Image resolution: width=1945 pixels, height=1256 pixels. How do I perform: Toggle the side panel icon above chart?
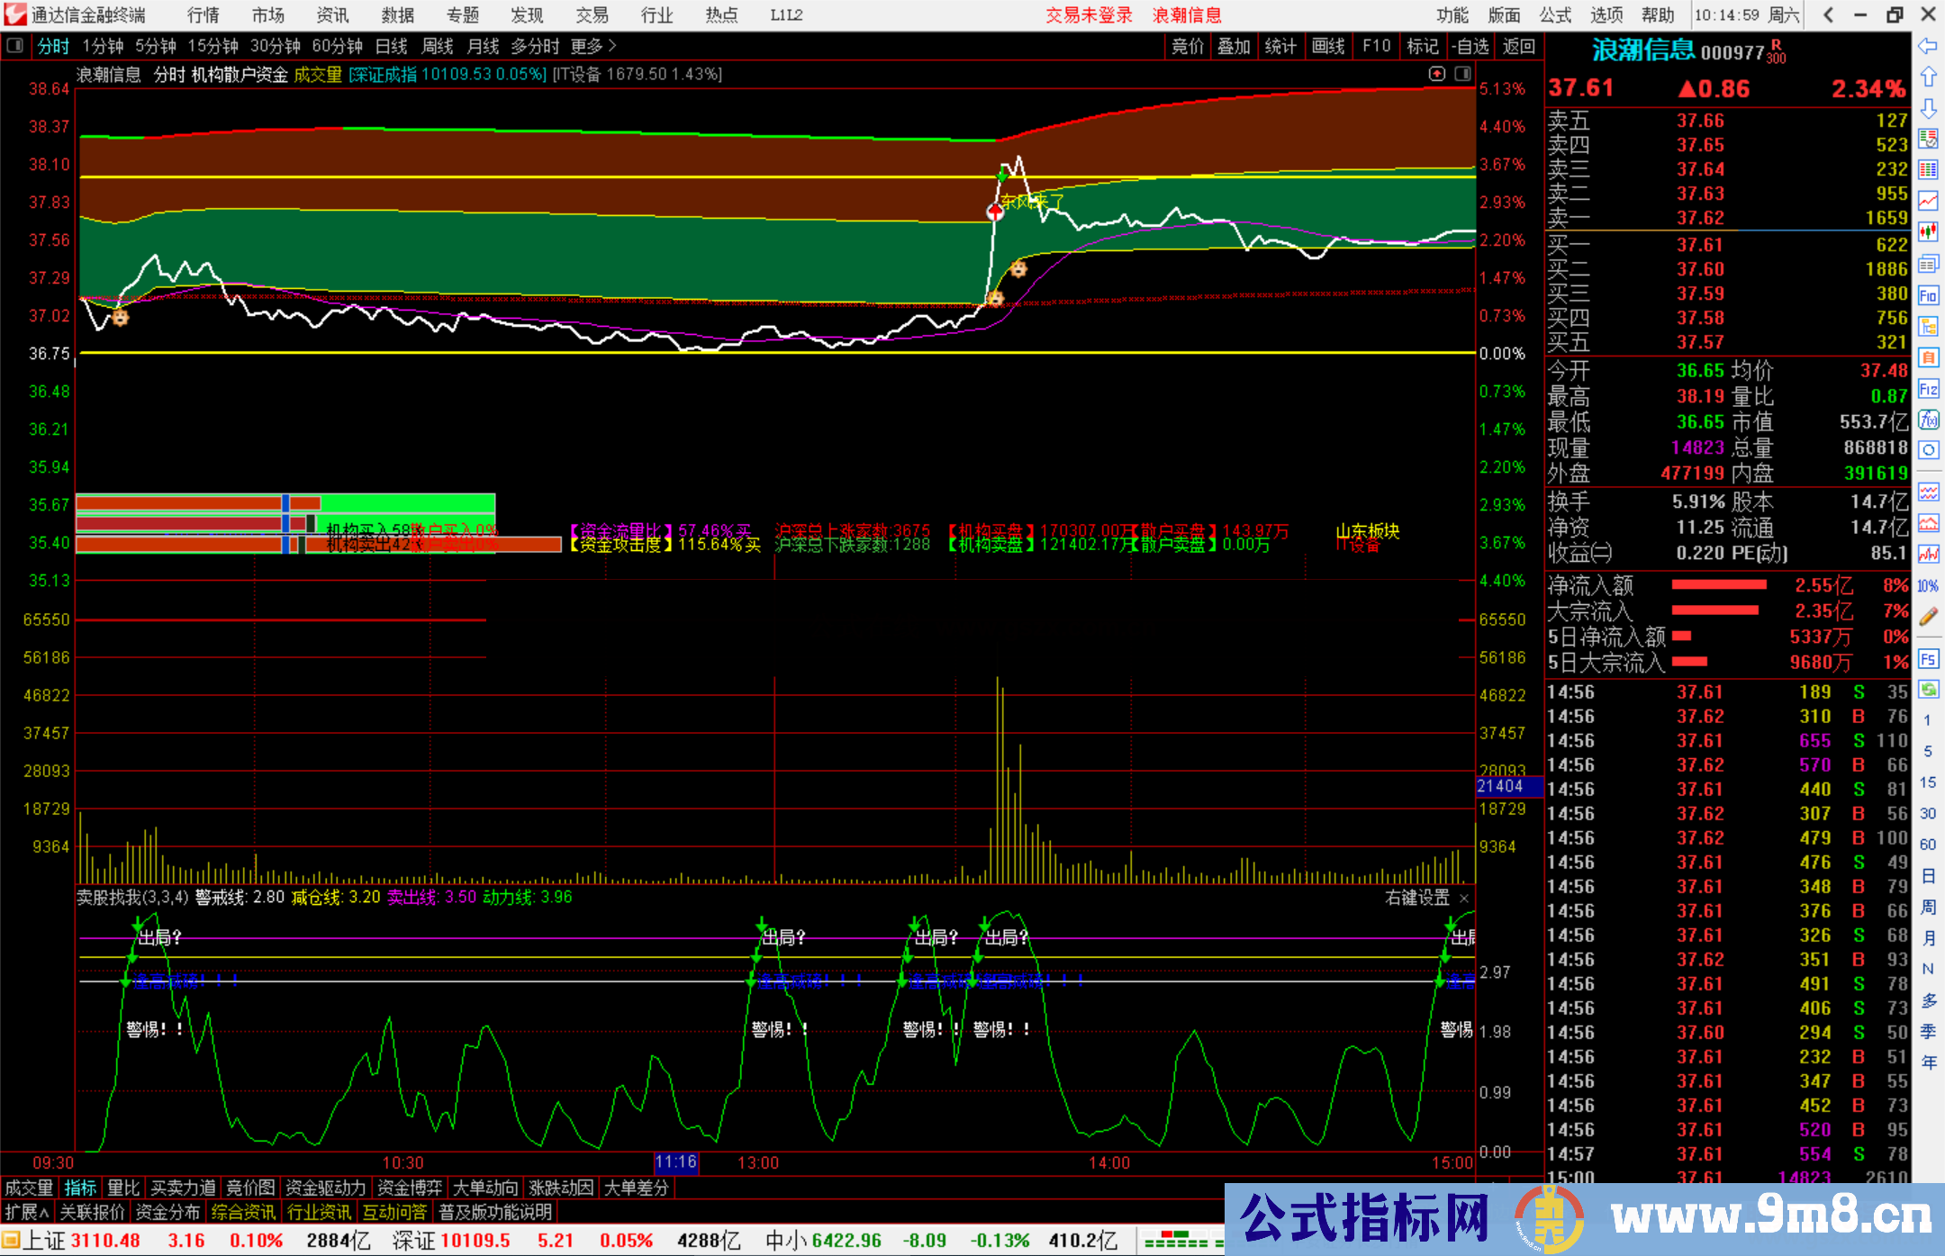point(1462,74)
